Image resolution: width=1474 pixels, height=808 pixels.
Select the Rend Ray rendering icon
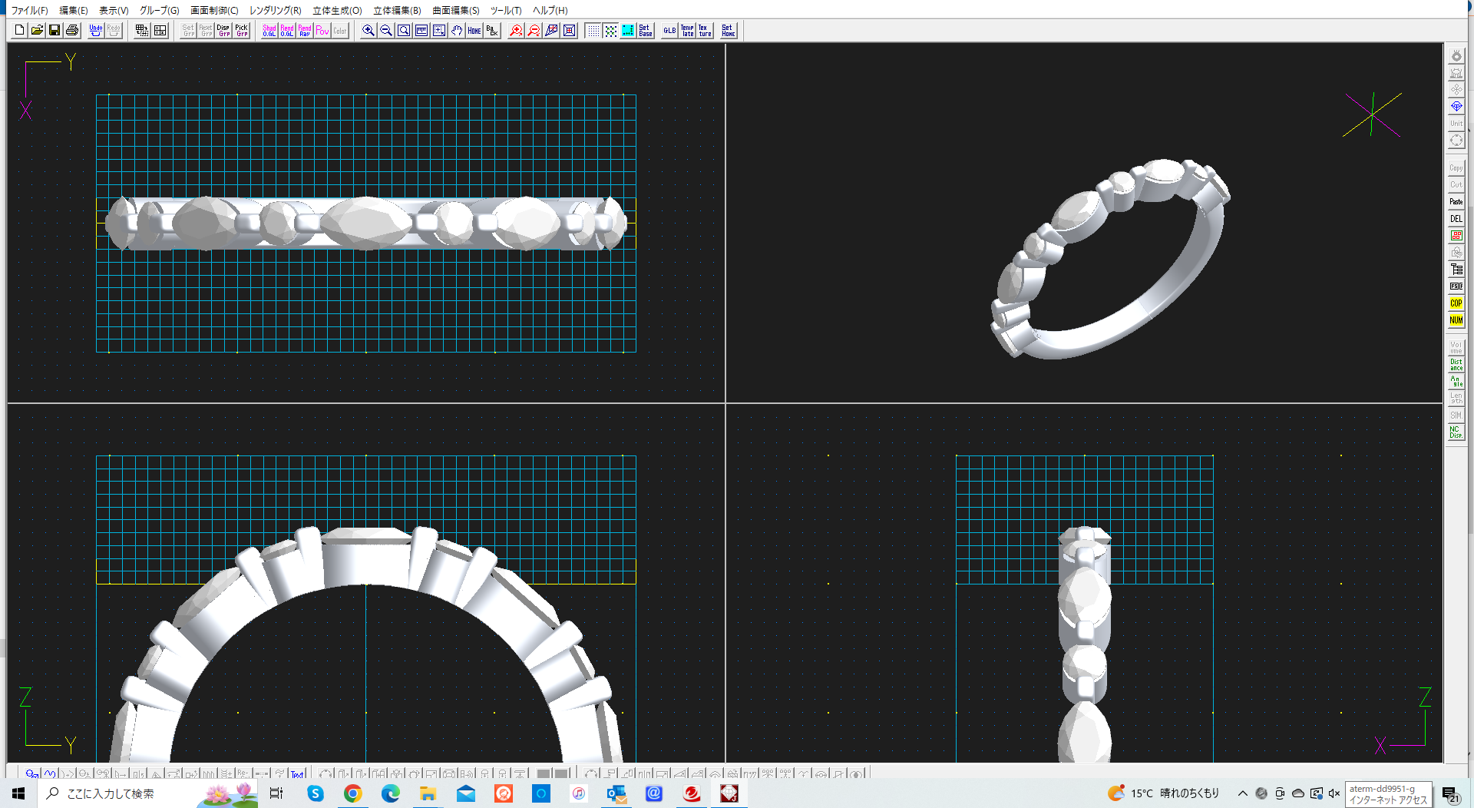click(x=304, y=31)
